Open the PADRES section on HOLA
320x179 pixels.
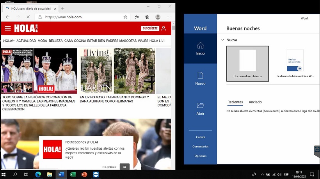(112, 41)
